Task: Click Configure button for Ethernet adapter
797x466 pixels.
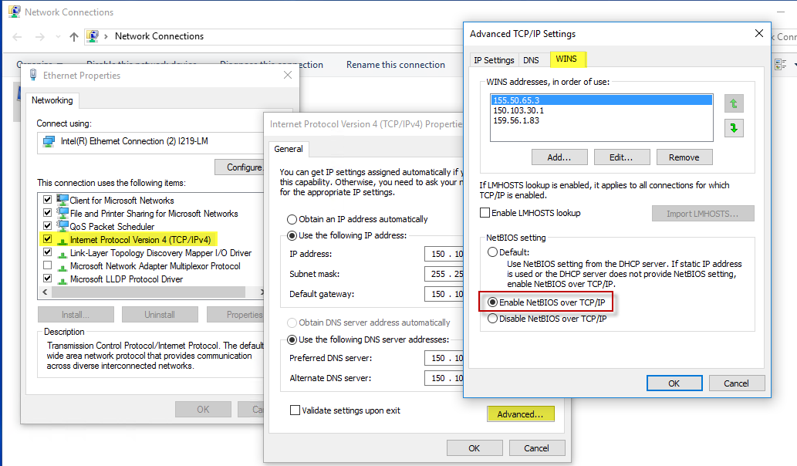Action: tap(241, 167)
